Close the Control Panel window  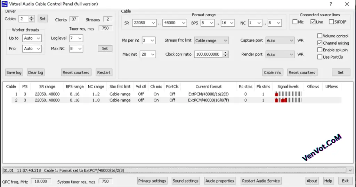click(347, 4)
